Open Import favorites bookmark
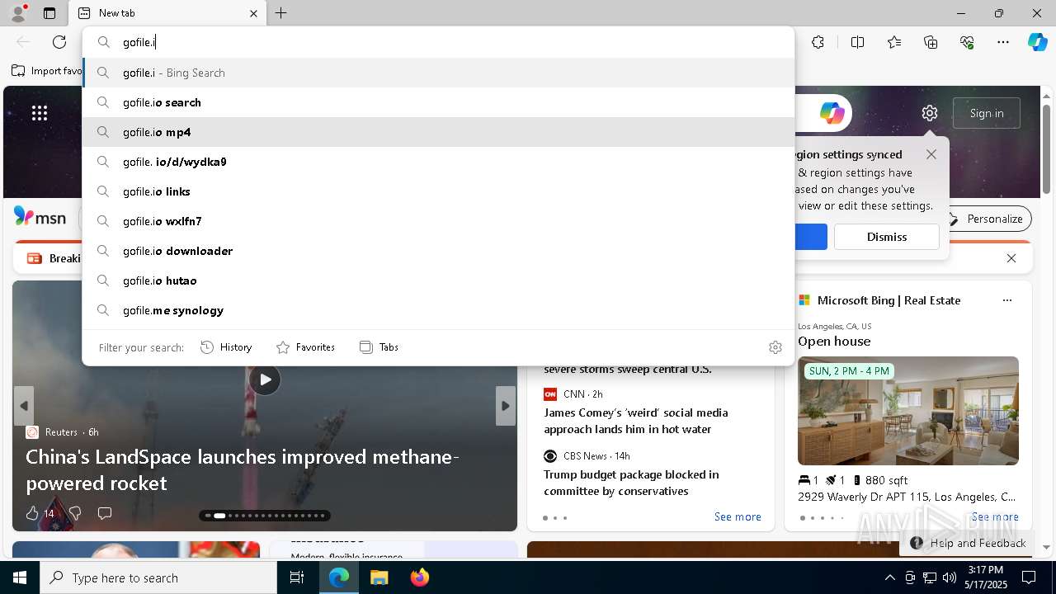Screen dimensions: 1056x594 click(46, 71)
